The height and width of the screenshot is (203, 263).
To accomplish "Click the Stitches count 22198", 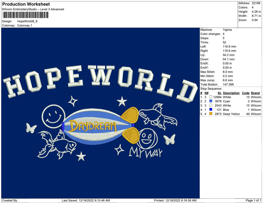I will (x=256, y=3).
